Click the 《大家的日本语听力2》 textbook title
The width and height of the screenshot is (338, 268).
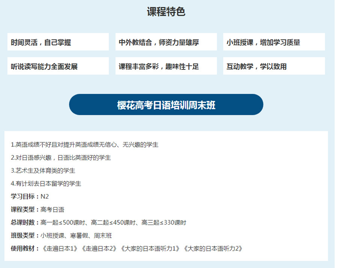[213, 248]
